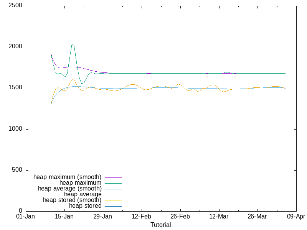Select the 26-Mar x-axis date label

click(x=257, y=217)
